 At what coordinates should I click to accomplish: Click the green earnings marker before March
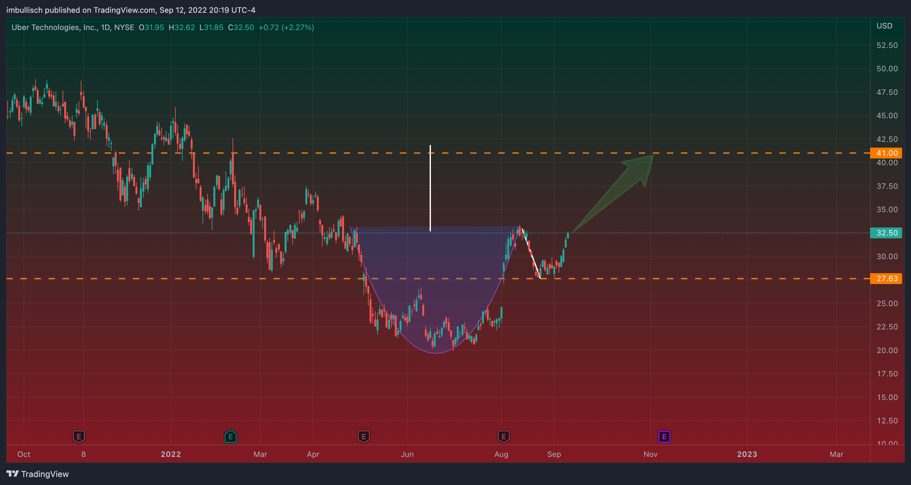(231, 436)
